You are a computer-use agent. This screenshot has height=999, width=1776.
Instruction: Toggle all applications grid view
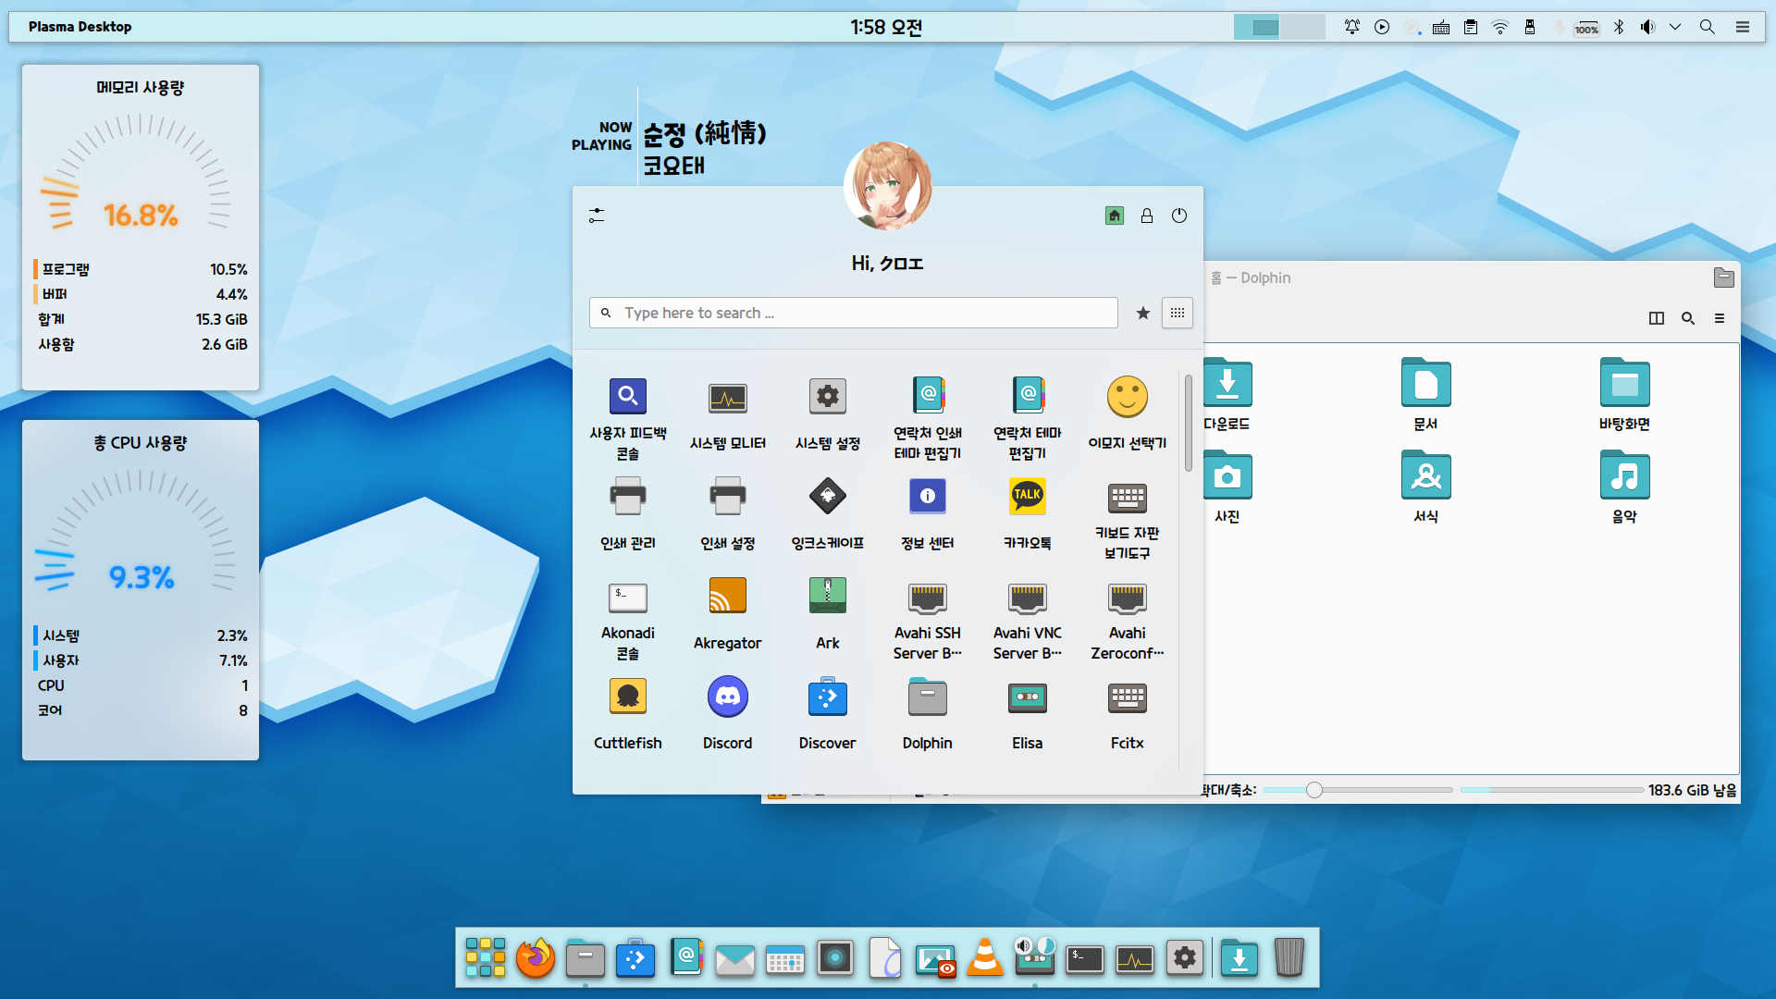[x=1177, y=313]
